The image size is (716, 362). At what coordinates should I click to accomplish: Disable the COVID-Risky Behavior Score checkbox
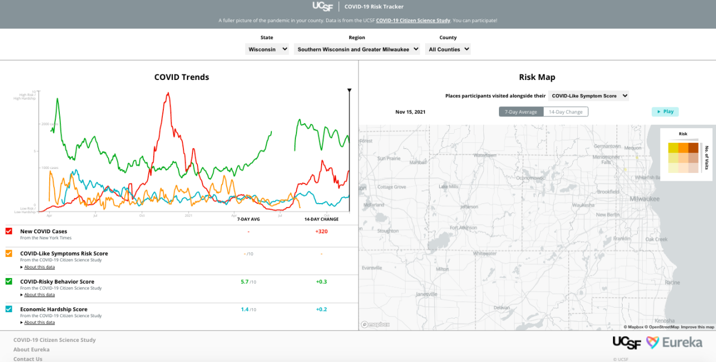(9, 281)
